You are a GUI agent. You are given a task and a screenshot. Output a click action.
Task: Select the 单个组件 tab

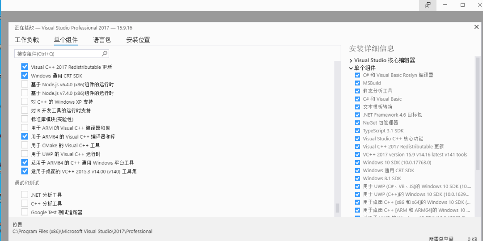point(66,40)
